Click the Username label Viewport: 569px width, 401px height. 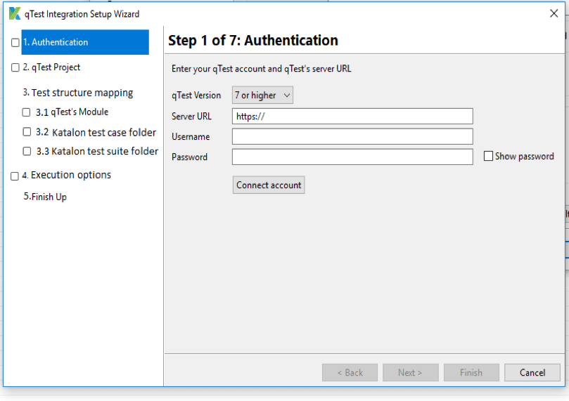tap(191, 136)
